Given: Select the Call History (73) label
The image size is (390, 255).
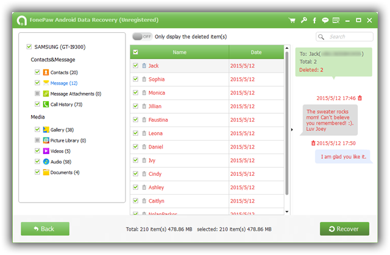Looking at the screenshot, I should [66, 105].
